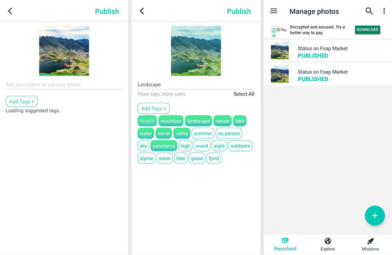This screenshot has width=392, height=255.
Task: Tap the back arrow on the tagging screen
Action: pos(142,11)
